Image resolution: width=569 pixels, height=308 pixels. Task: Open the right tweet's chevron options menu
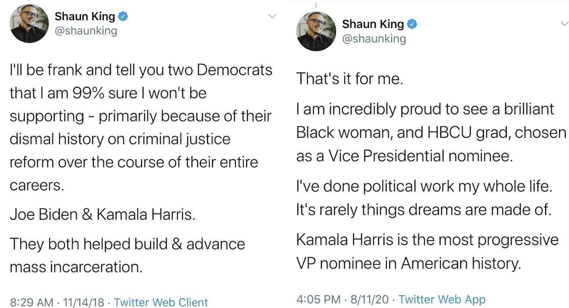pyautogui.click(x=564, y=24)
